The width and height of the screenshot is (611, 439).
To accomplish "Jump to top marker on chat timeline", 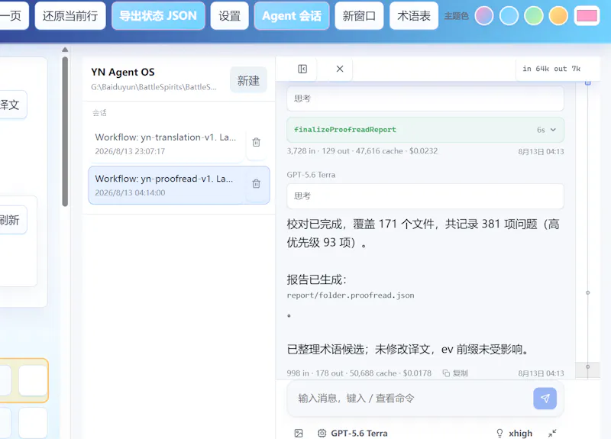I will [x=587, y=82].
